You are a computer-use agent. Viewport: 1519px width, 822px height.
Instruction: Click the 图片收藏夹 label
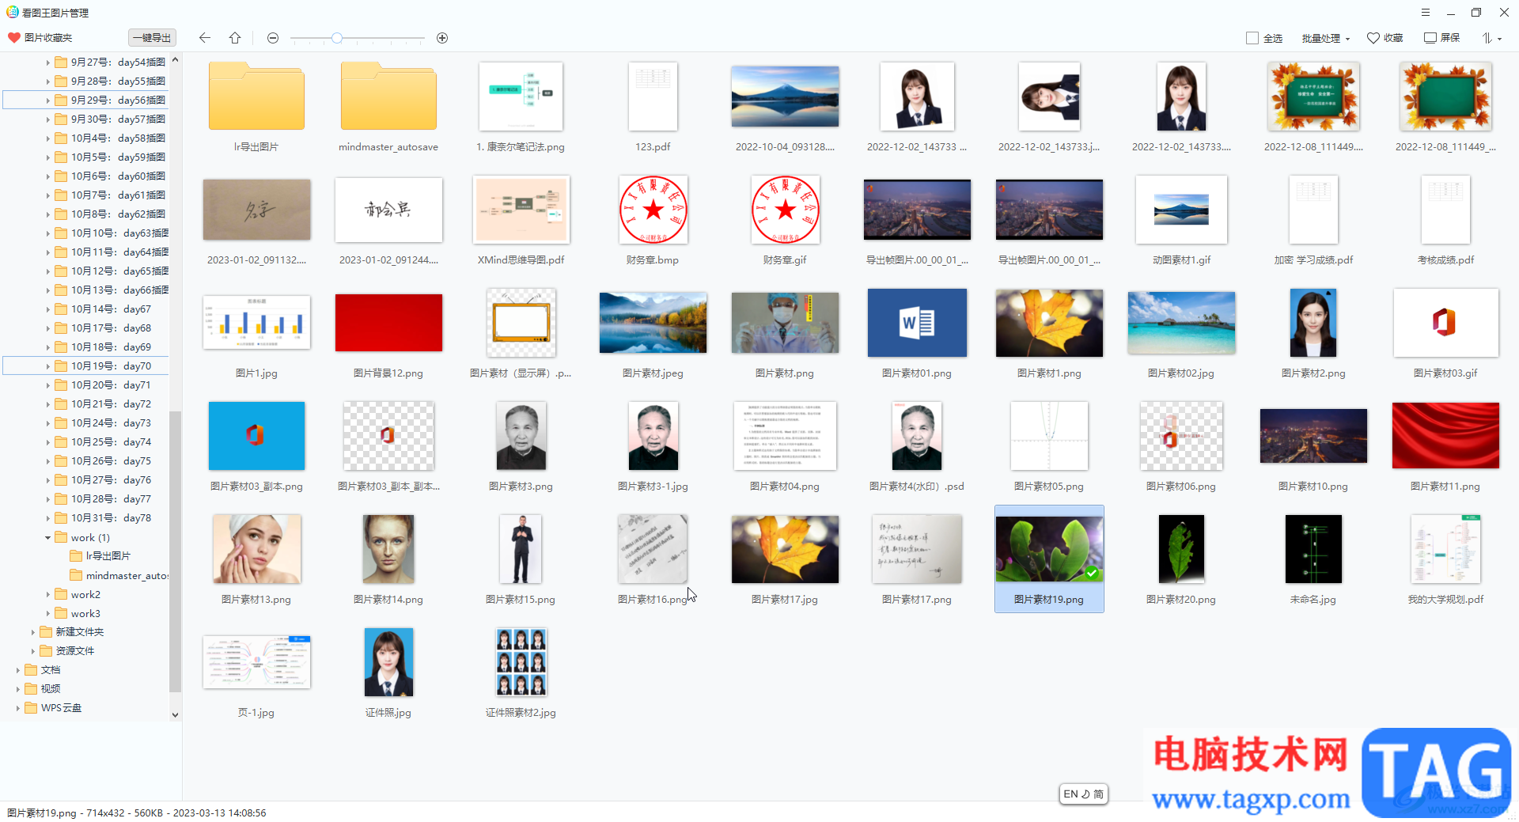tap(48, 38)
